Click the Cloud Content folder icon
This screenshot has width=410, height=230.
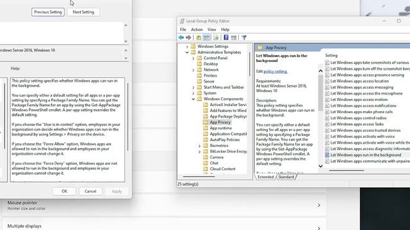(x=206, y=169)
